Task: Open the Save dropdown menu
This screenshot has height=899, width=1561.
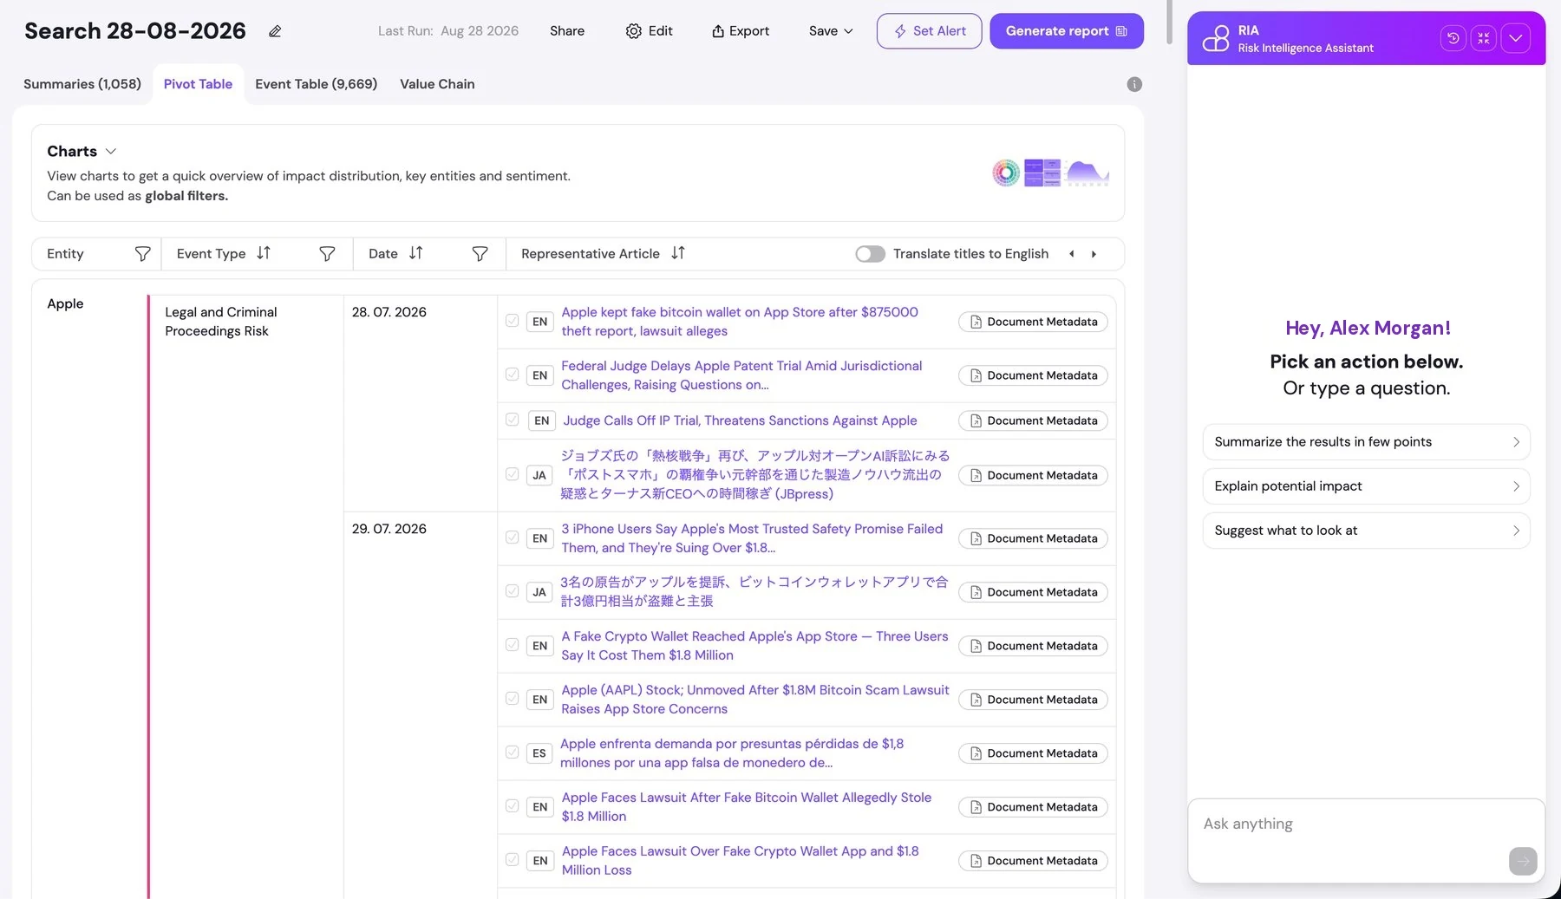Action: coord(831,31)
